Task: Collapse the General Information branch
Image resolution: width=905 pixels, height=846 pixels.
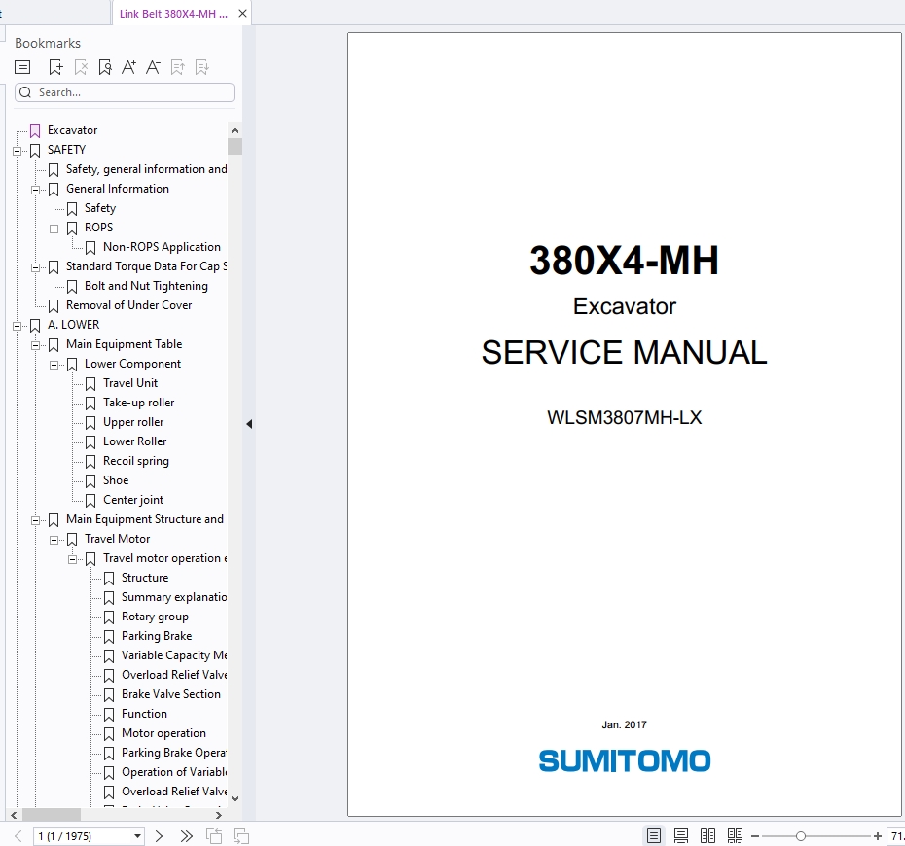Action: click(35, 190)
